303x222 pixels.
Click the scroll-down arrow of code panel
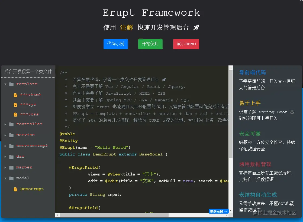(231, 210)
